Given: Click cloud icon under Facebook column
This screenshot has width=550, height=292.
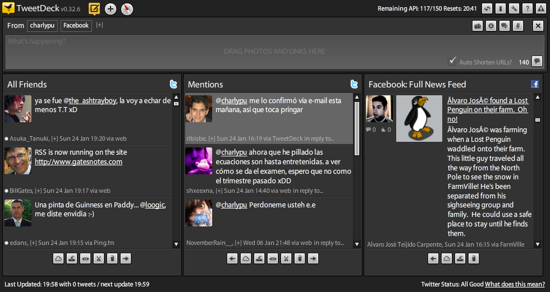Looking at the screenshot, I should (447, 258).
